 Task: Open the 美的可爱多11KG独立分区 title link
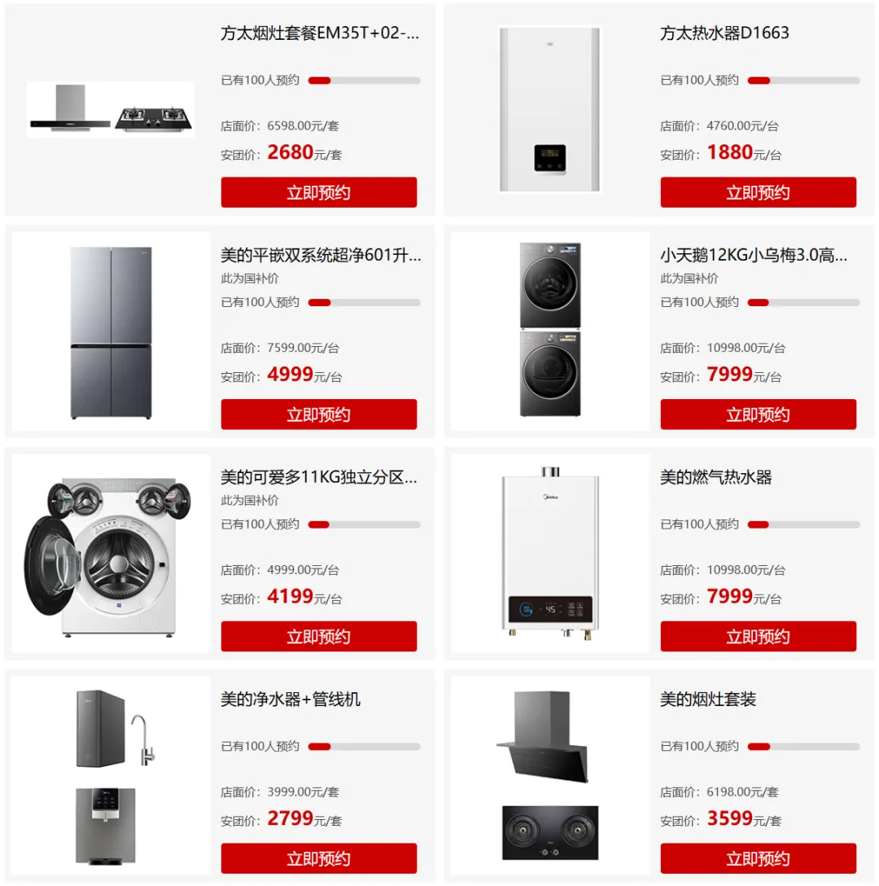pyautogui.click(x=319, y=477)
